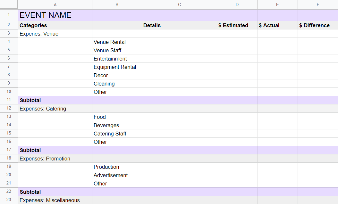Click the Categories header cell

[x=55, y=25]
